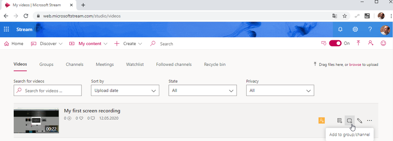393x141 pixels.
Task: Click the browser address bar URL
Action: coord(82,16)
